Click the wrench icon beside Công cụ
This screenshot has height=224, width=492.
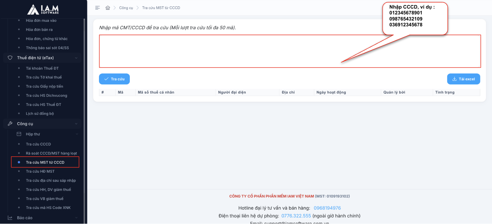tap(10, 124)
